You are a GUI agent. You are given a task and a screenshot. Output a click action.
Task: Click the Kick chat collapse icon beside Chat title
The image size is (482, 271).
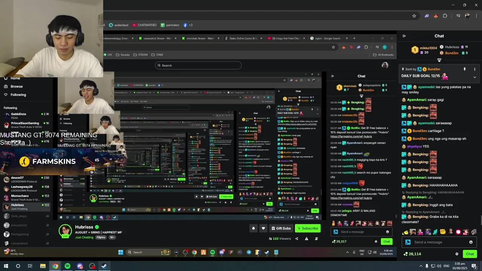click(404, 36)
